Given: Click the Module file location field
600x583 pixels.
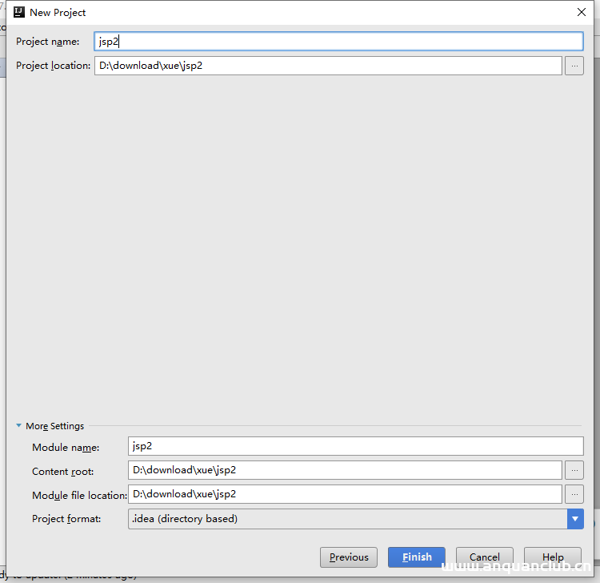Looking at the screenshot, I should point(344,494).
